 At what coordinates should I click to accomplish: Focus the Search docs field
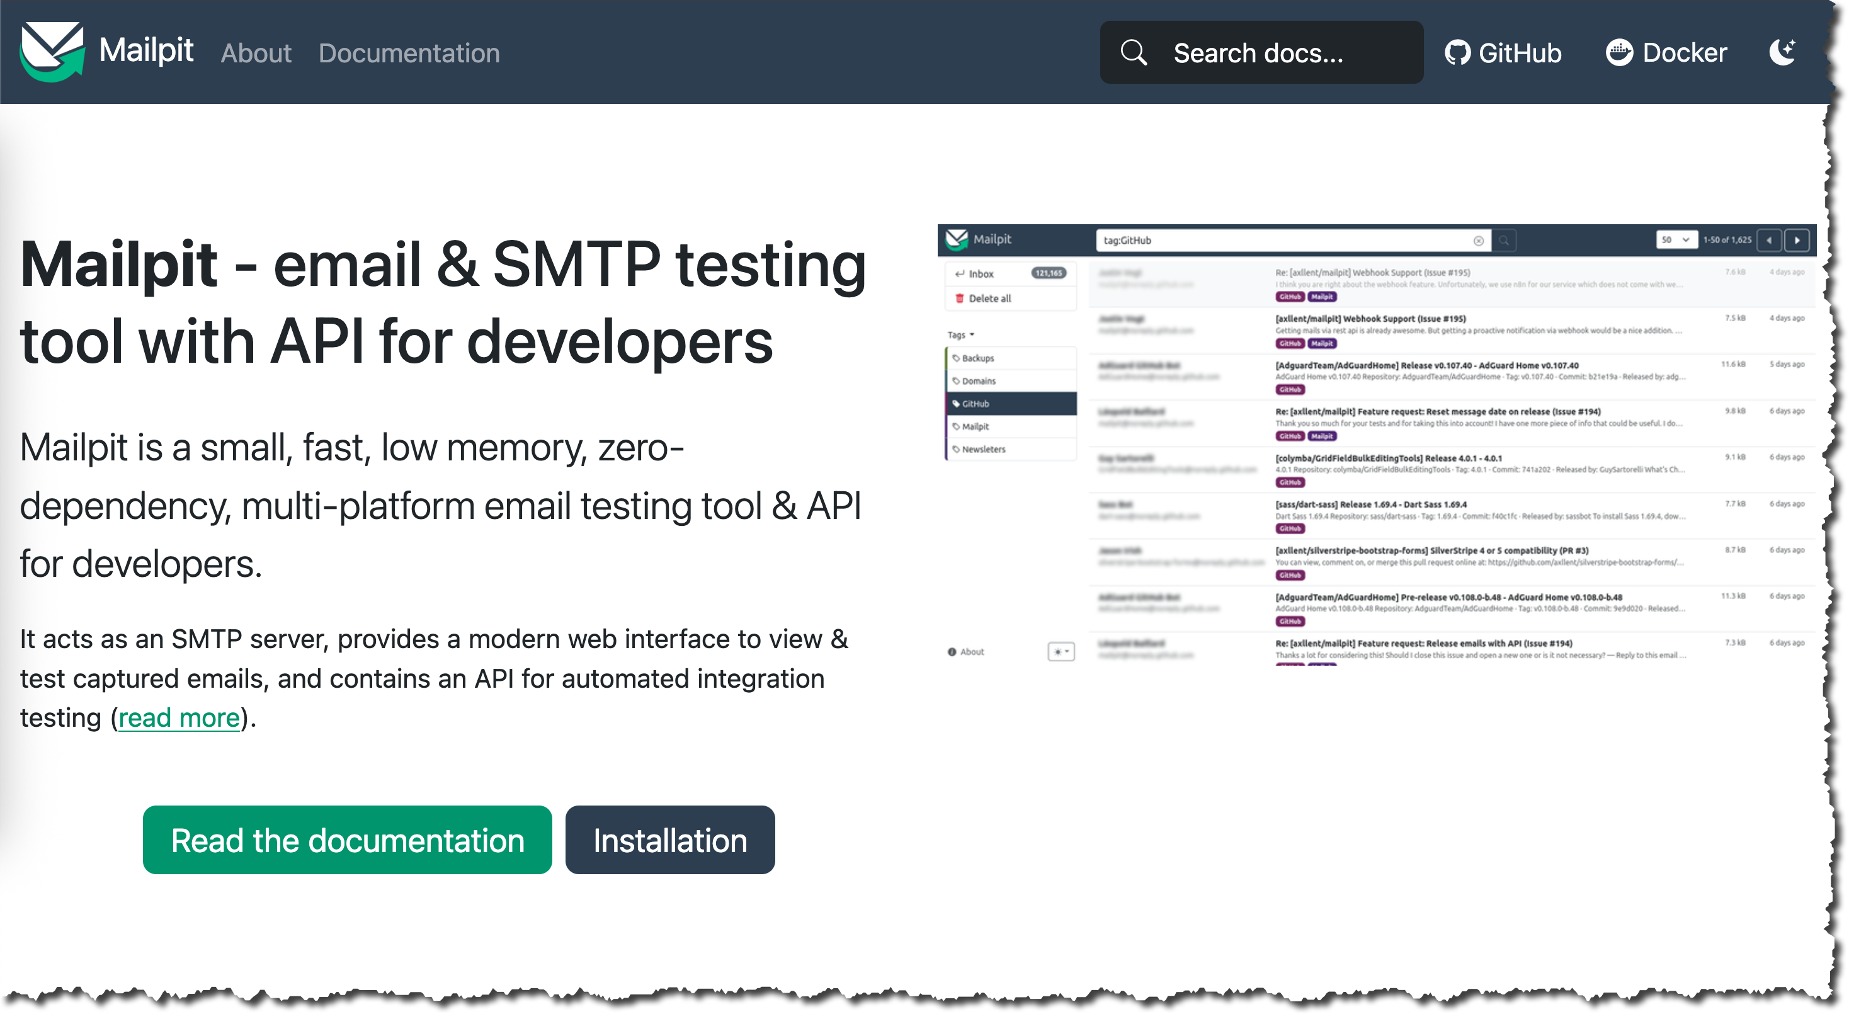(1261, 52)
